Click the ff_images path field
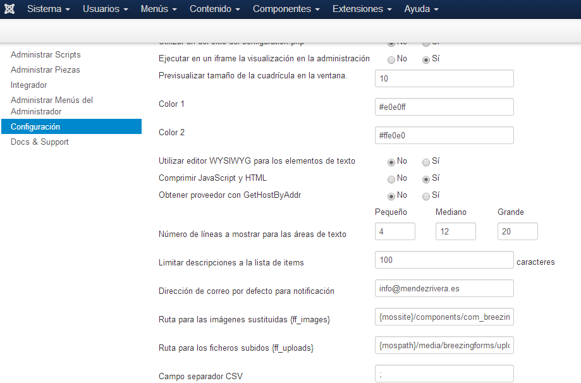581x383 pixels. 444,317
